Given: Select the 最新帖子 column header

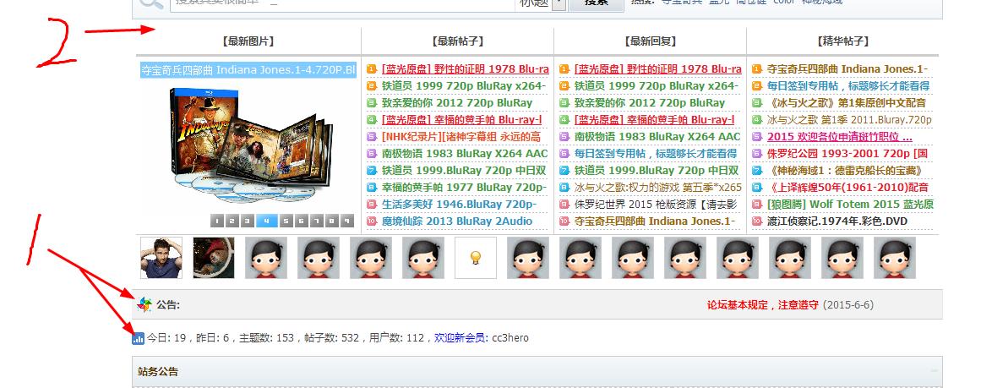Looking at the screenshot, I should pyautogui.click(x=459, y=41).
